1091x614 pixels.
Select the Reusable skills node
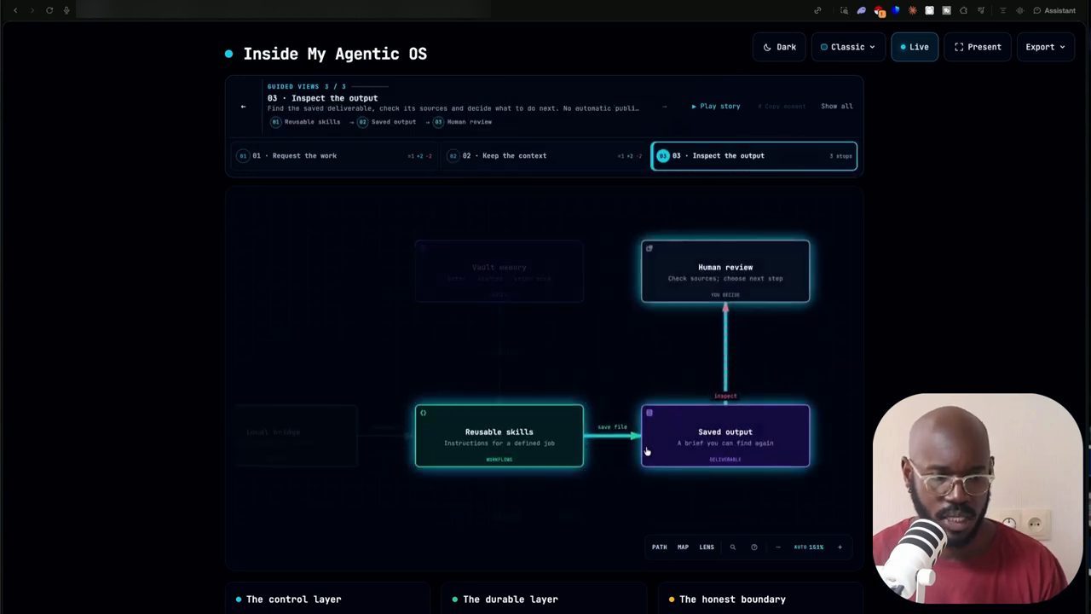point(499,436)
